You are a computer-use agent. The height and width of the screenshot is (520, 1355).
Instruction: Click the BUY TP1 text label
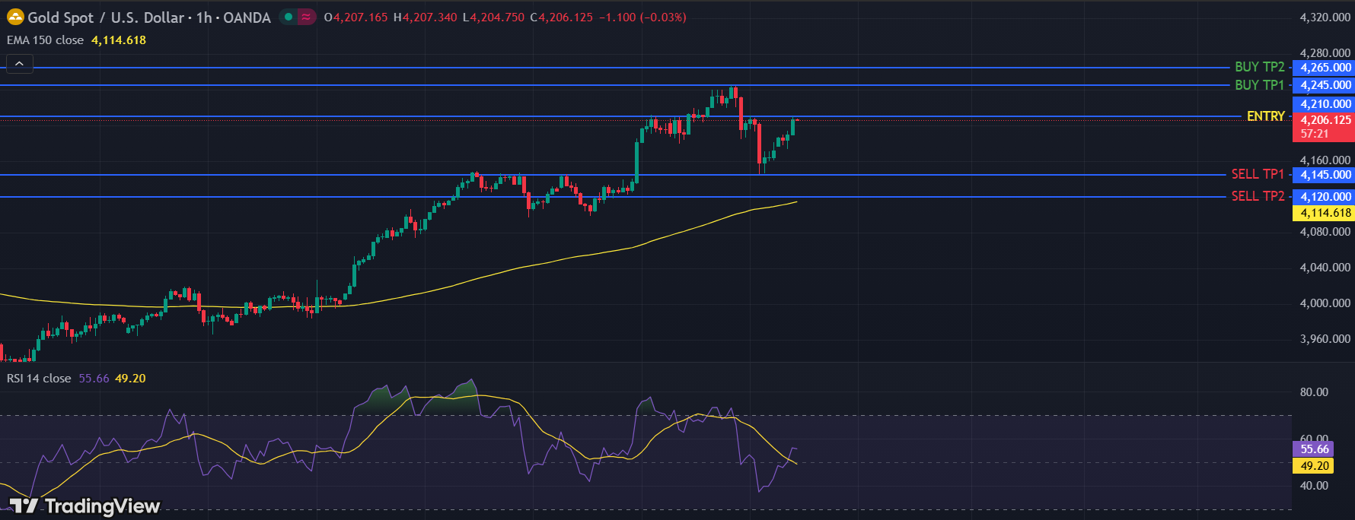point(1259,85)
